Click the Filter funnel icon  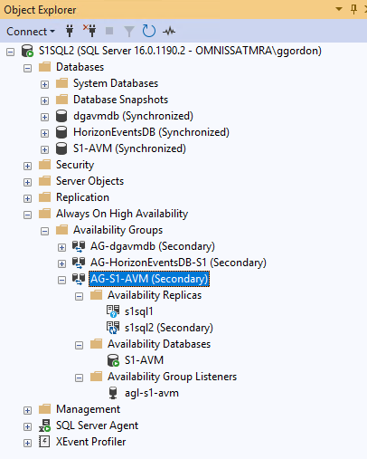[129, 32]
